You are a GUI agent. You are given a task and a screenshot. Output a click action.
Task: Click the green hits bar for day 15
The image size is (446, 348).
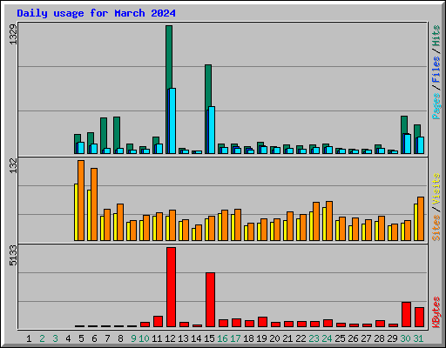(x=208, y=85)
